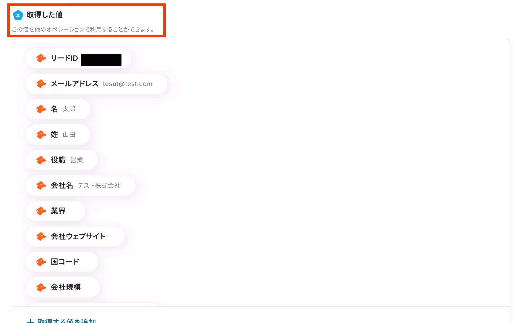Viewport: 518px width, 323px height.
Task: Click the 取得する値を追加 link
Action: click(62, 320)
